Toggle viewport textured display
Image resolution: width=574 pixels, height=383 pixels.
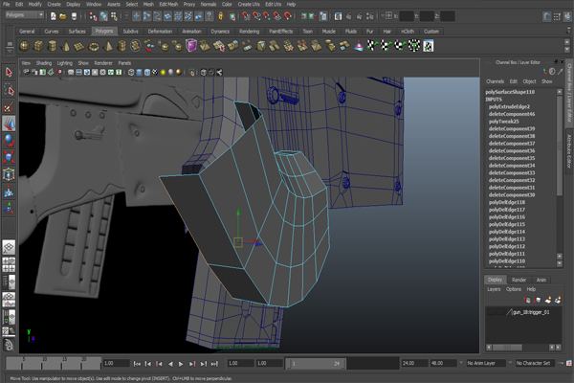(155, 72)
